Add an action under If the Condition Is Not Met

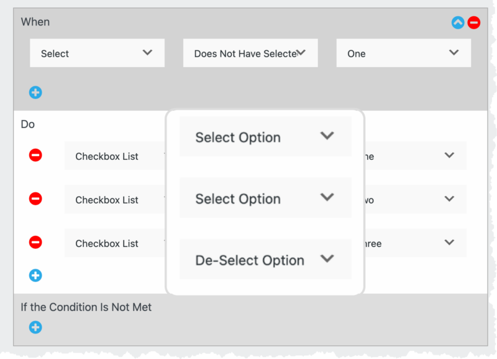point(35,327)
